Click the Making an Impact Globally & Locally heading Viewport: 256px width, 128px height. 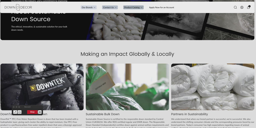[x=127, y=54]
